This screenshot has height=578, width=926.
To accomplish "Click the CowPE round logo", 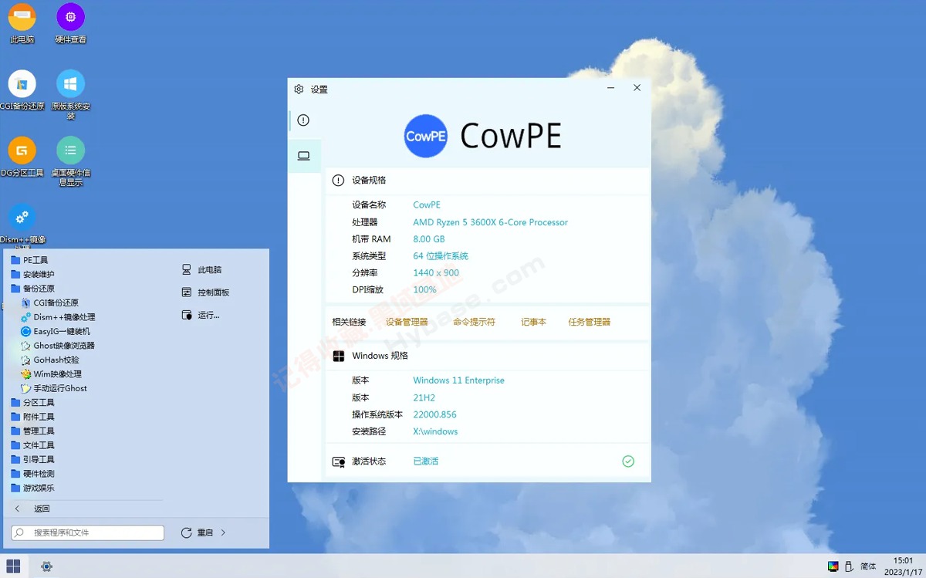I will coord(426,136).
